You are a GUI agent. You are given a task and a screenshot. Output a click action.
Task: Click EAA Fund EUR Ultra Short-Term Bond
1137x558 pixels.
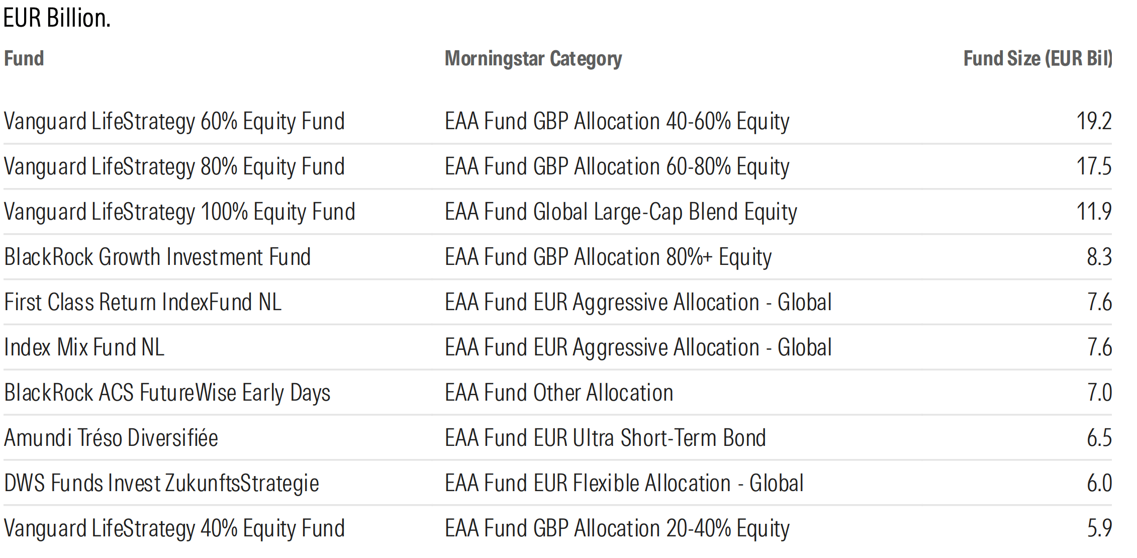[x=605, y=438]
